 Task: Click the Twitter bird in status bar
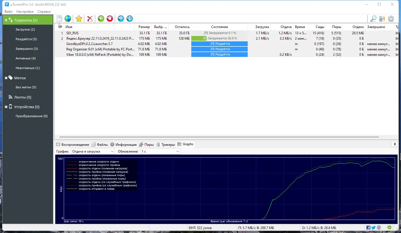(x=373, y=227)
